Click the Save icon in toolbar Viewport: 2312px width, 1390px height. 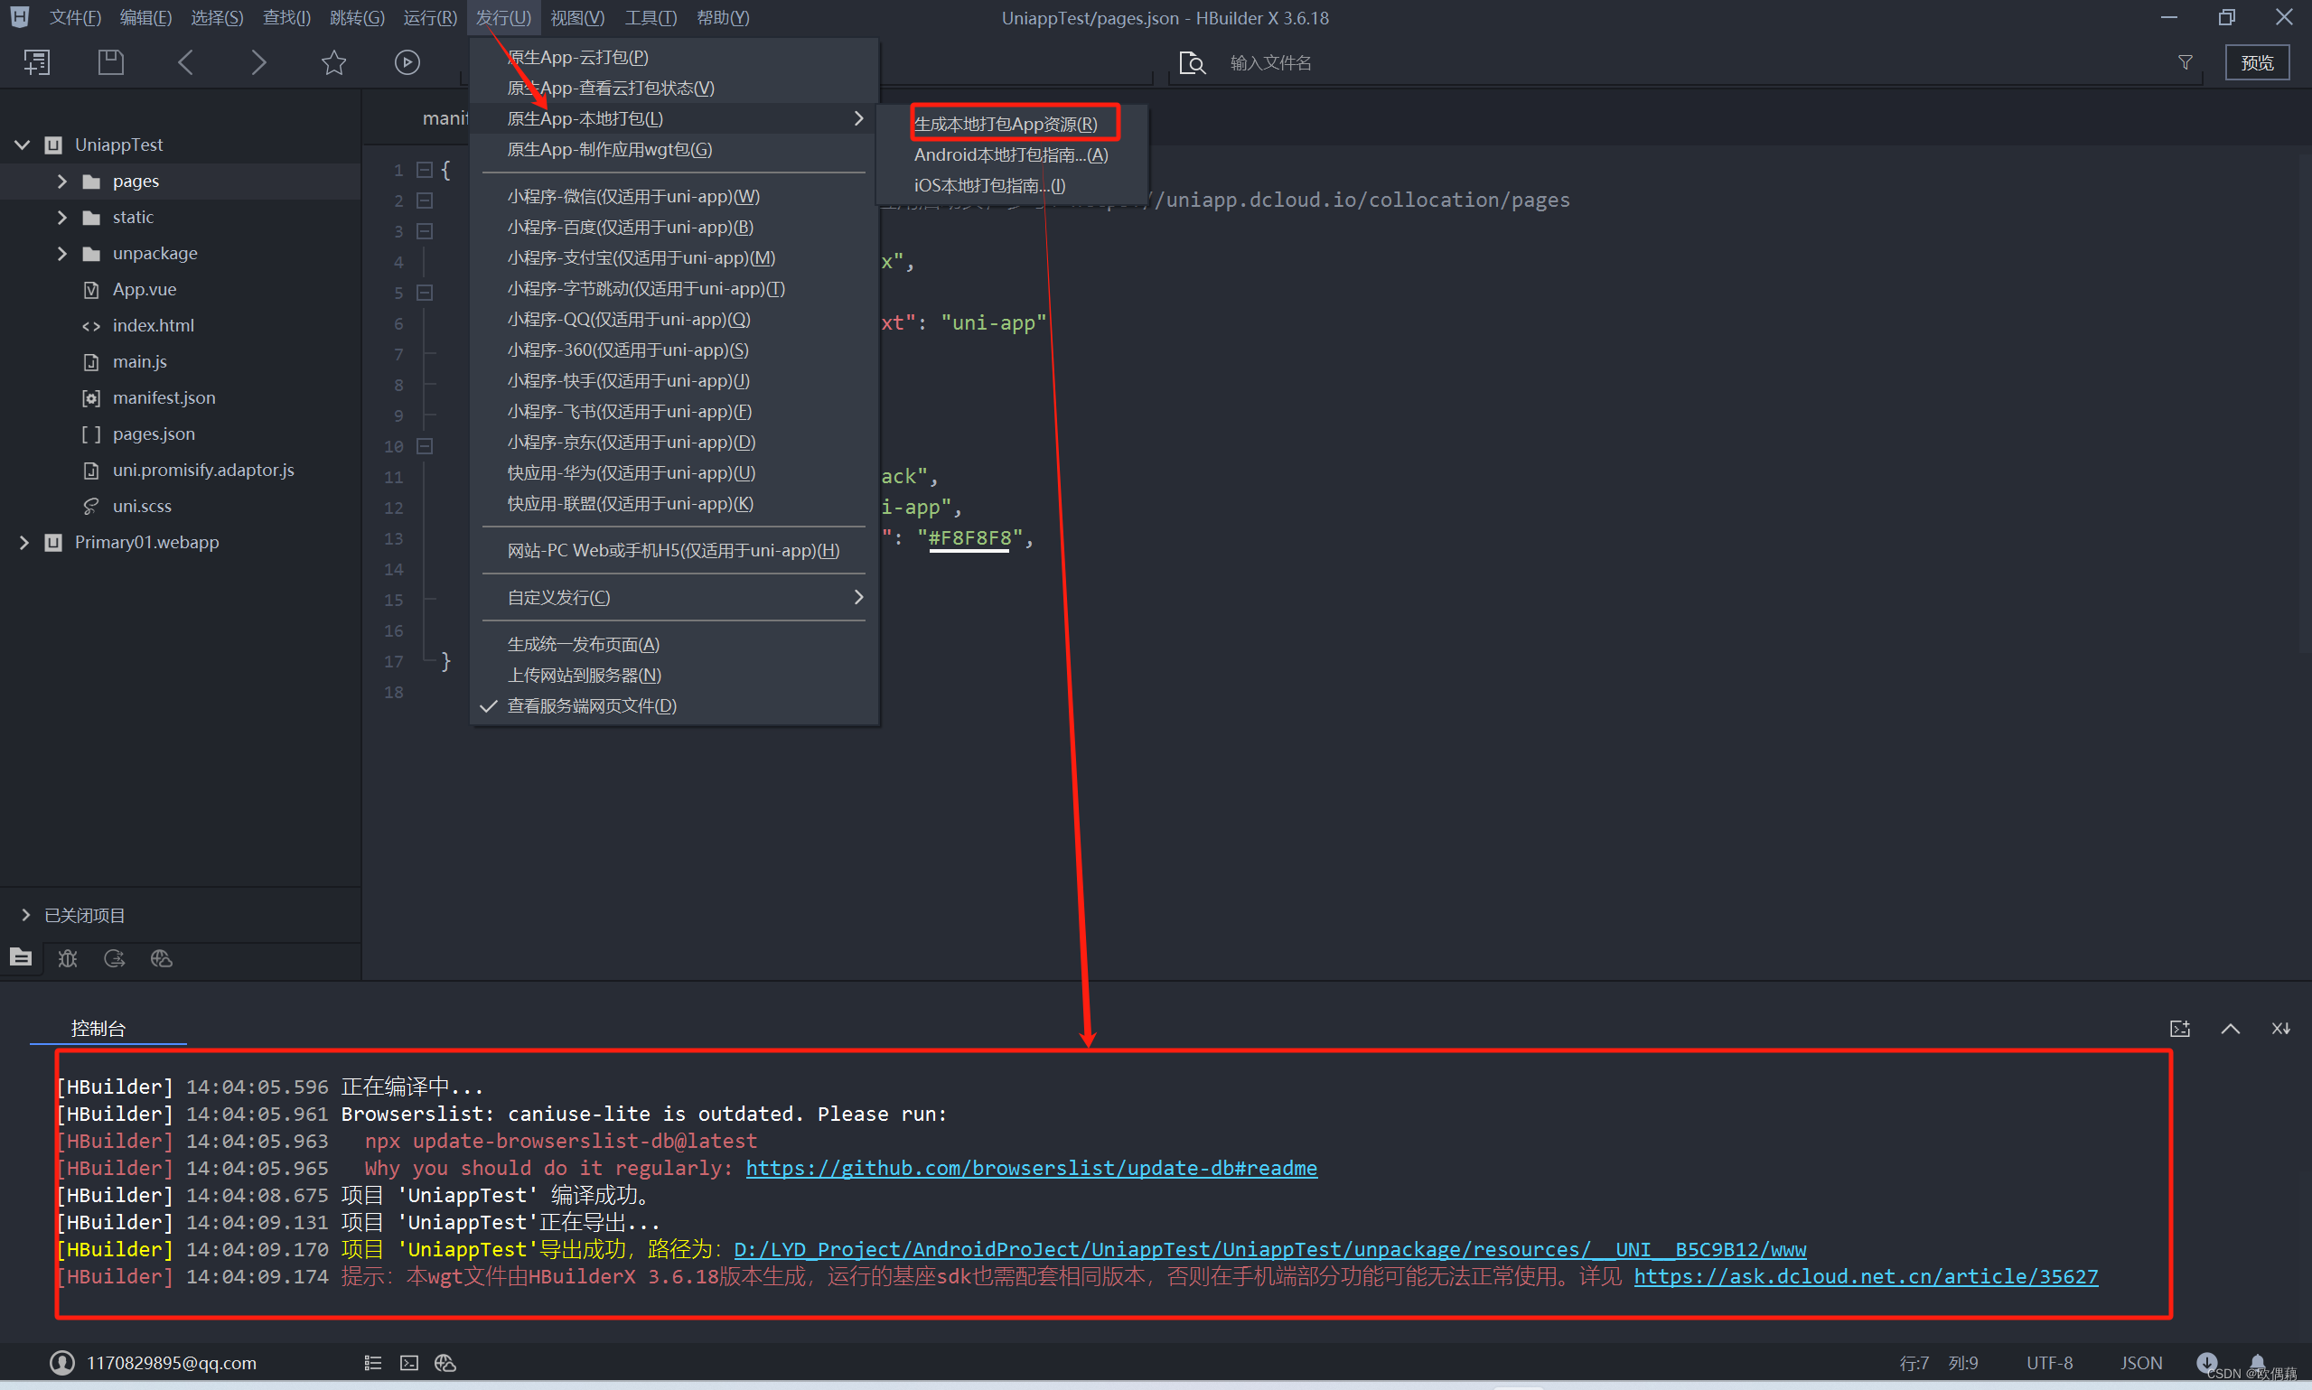point(109,61)
